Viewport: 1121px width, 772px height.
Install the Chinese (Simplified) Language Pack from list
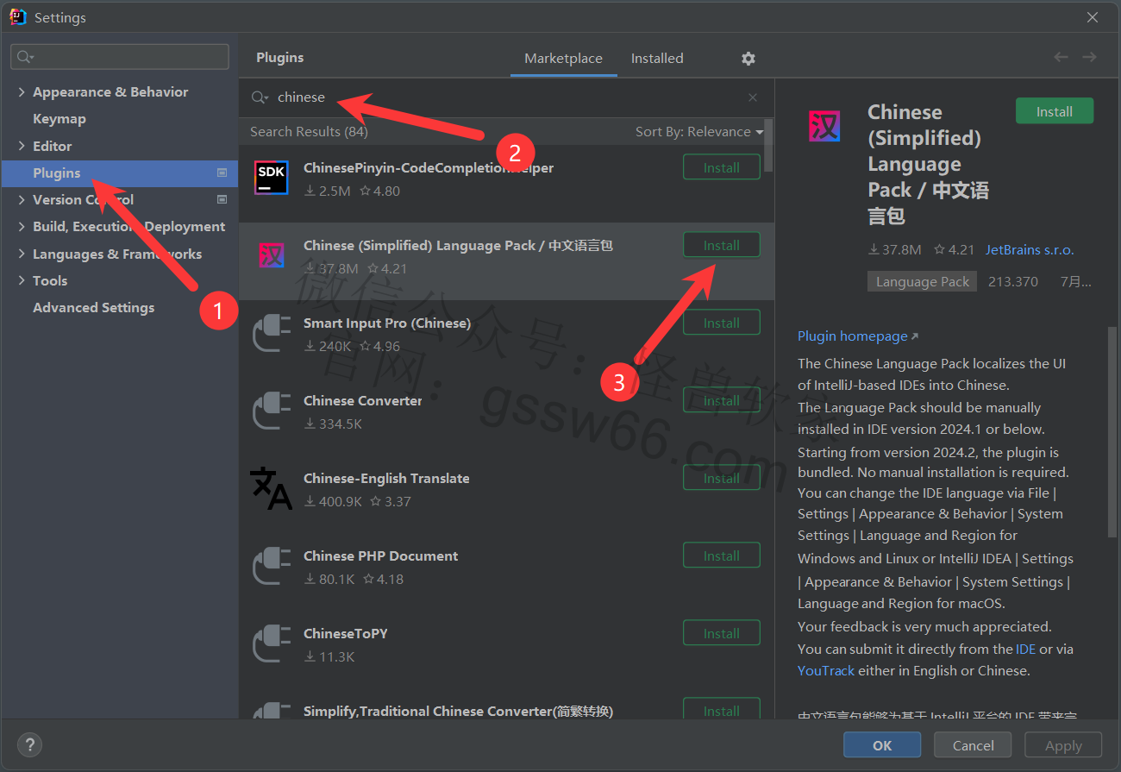pos(721,245)
